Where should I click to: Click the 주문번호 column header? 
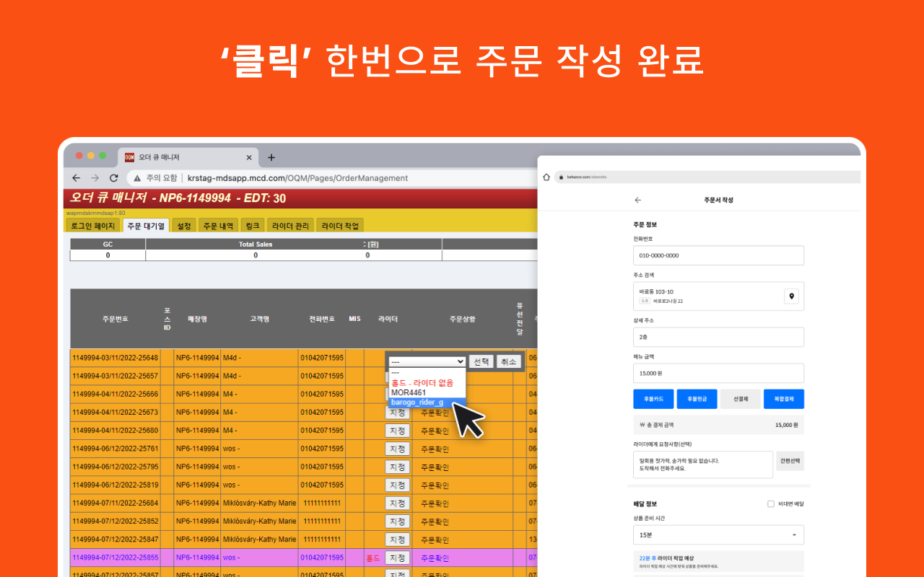pos(115,319)
